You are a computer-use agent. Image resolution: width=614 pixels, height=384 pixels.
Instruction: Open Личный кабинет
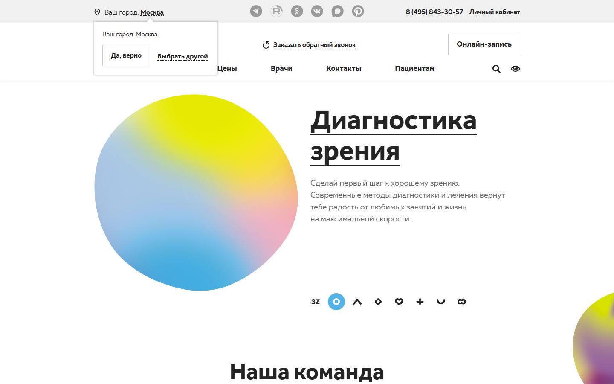[495, 12]
